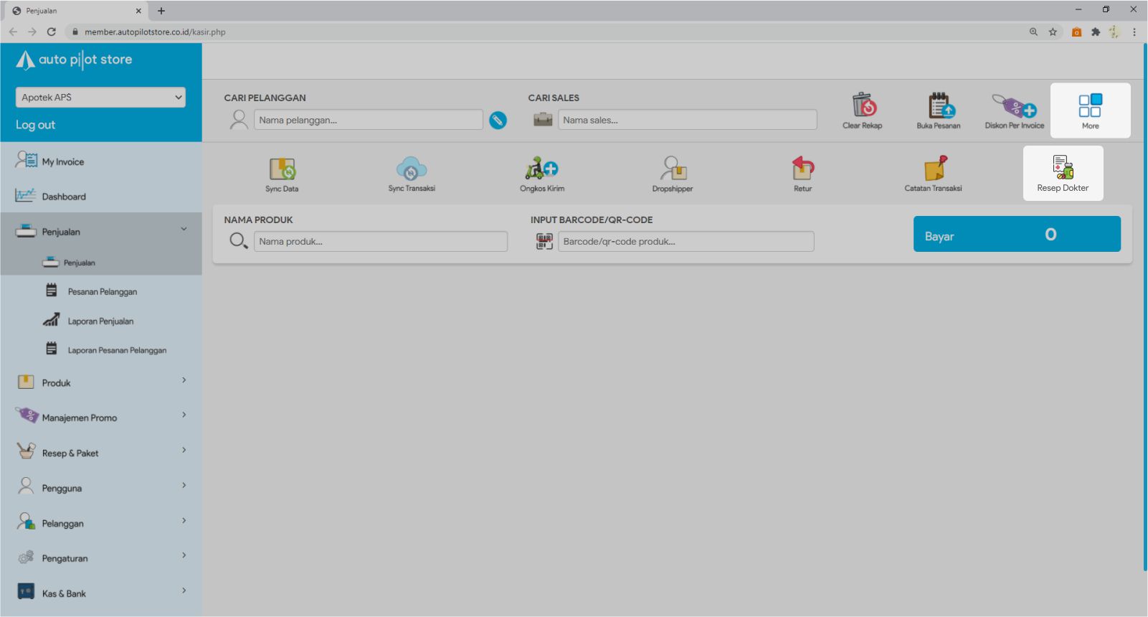Screen dimensions: 1148x617
Task: Go to Dashboard in sidebar
Action: (x=64, y=197)
